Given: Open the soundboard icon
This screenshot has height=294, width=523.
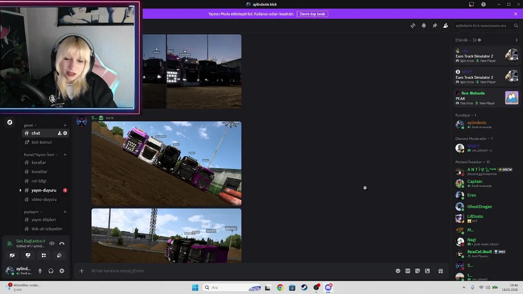Looking at the screenshot, I should point(59,255).
